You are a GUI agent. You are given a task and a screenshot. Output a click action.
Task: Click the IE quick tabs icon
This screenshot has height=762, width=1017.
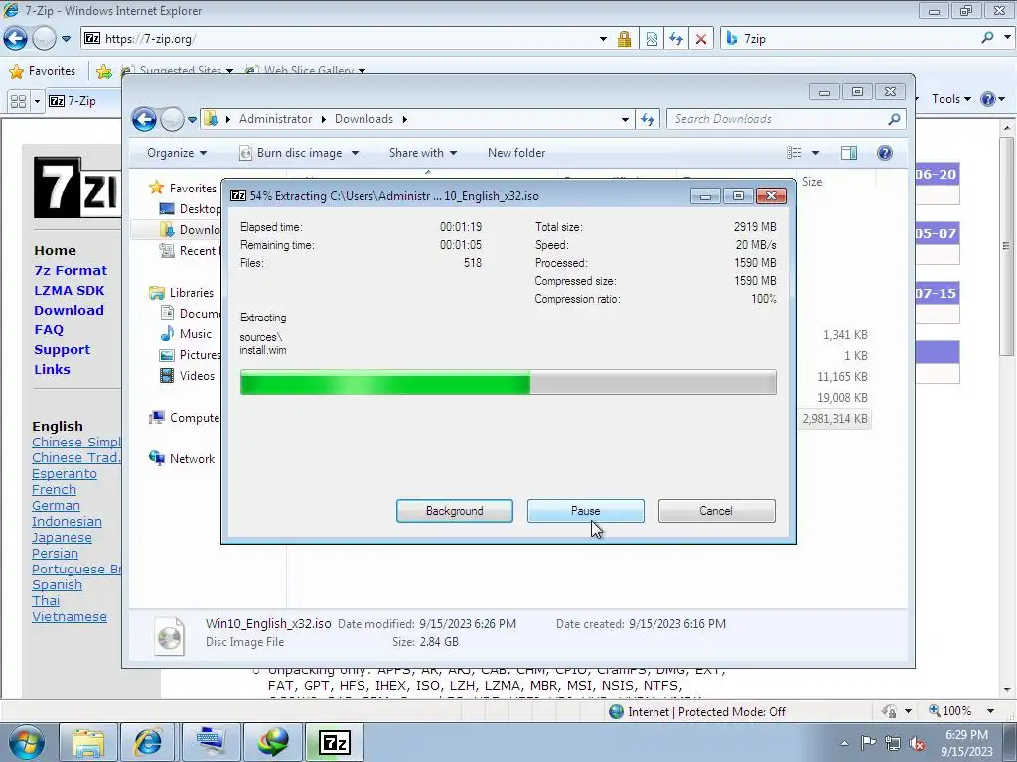point(18,101)
